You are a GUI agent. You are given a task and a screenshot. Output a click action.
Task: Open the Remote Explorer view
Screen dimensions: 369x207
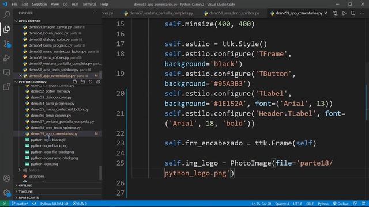(x=6, y=72)
